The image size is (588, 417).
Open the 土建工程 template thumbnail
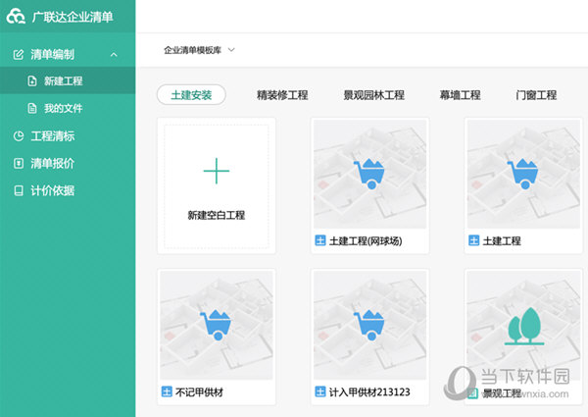523,174
